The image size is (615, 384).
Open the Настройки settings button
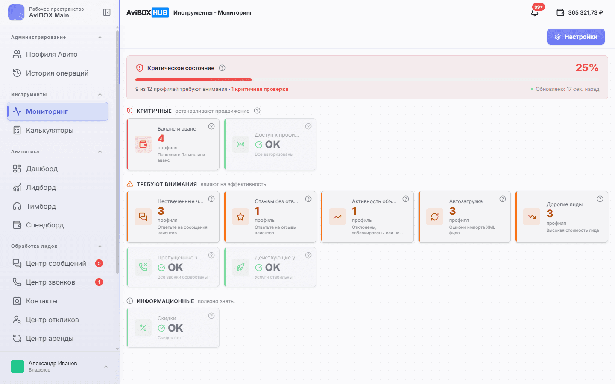pyautogui.click(x=576, y=37)
